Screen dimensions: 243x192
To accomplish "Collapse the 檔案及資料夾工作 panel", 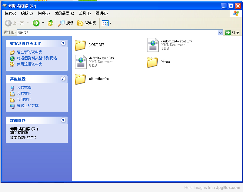I will coord(63,43).
